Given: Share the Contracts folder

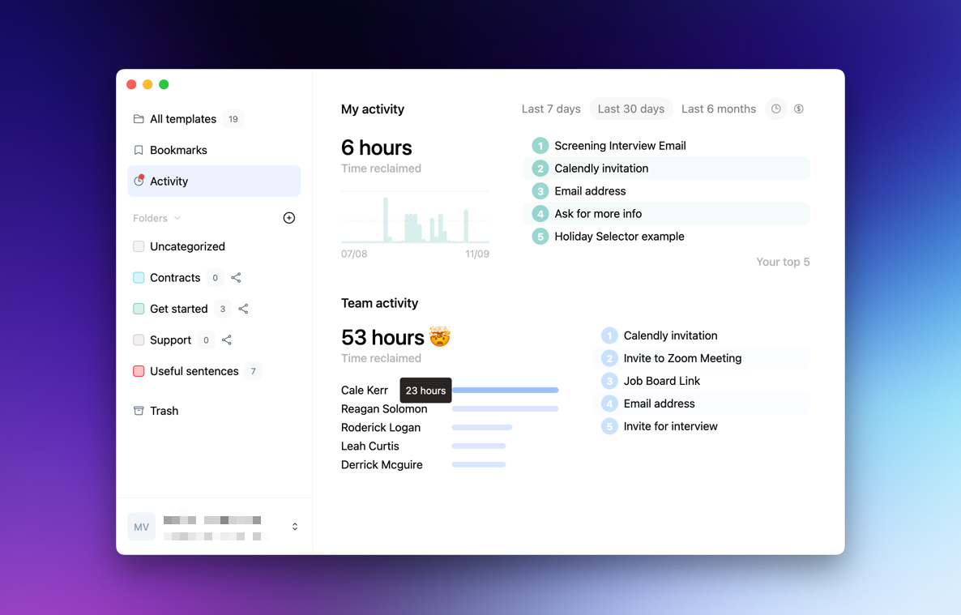Looking at the screenshot, I should 235,277.
